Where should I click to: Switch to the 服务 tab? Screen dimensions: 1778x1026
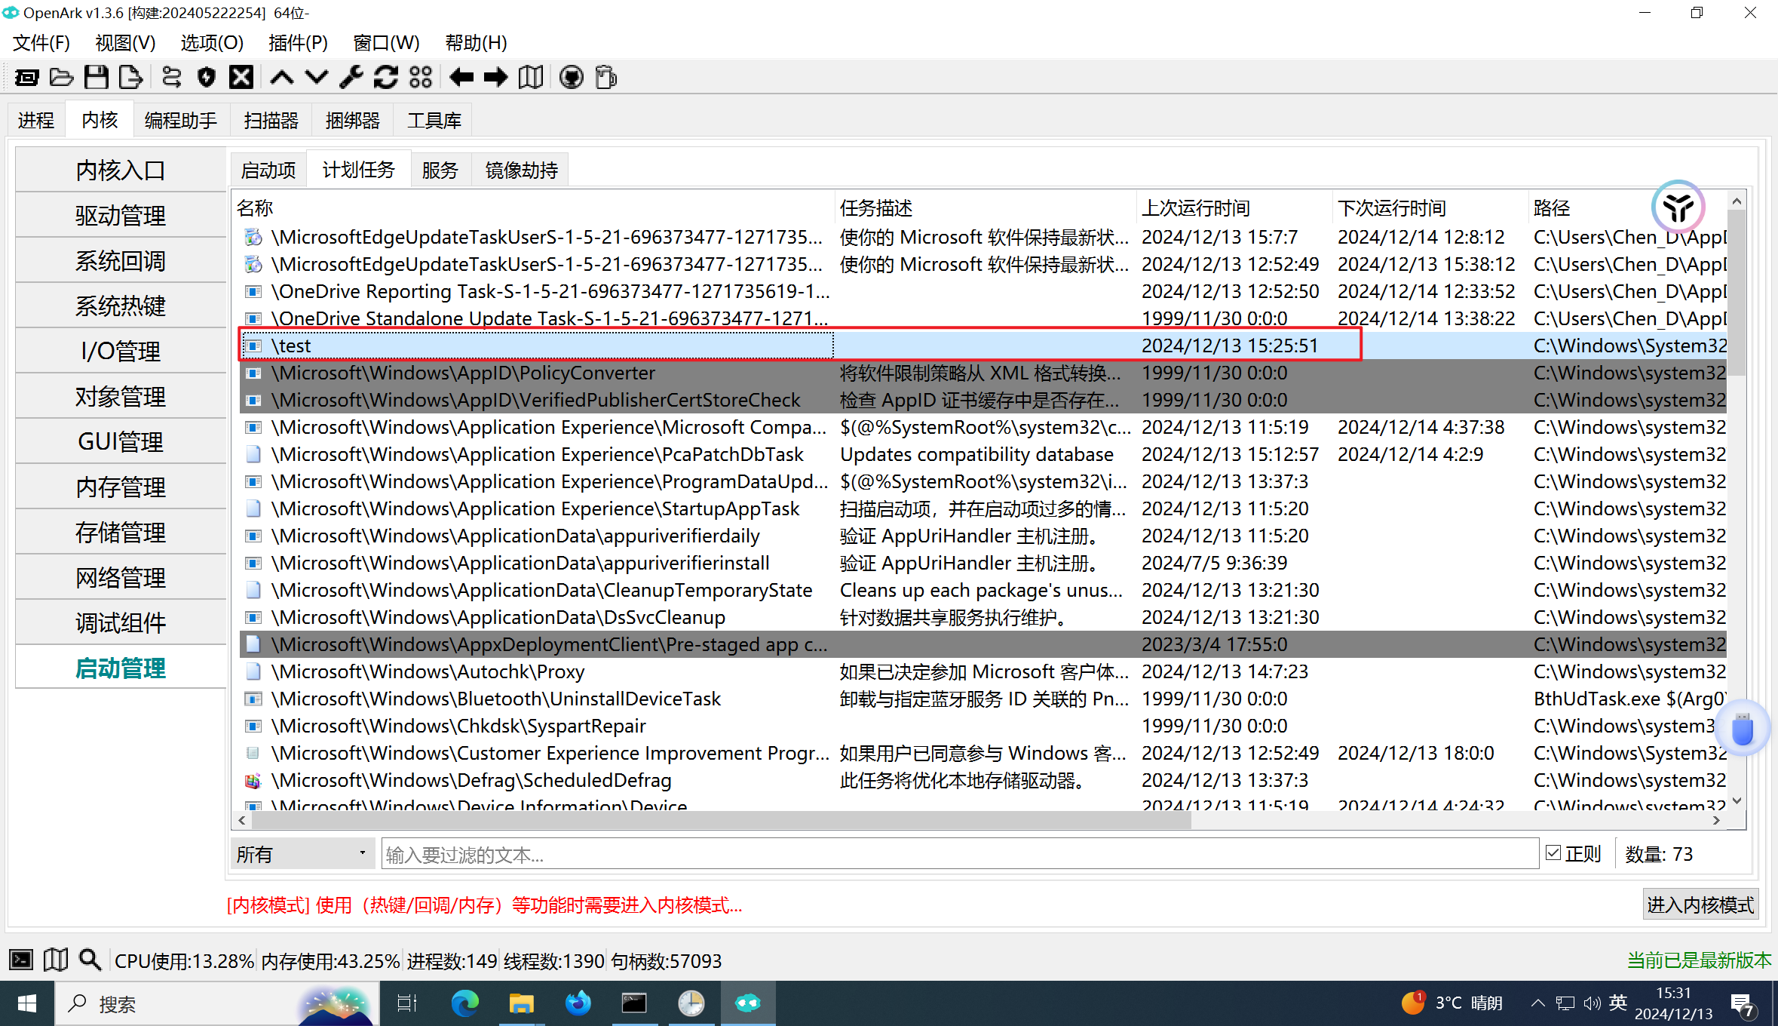point(440,170)
